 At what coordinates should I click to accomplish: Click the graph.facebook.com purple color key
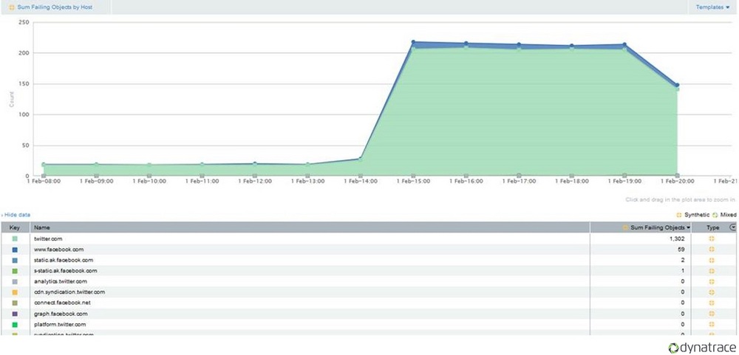click(15, 314)
